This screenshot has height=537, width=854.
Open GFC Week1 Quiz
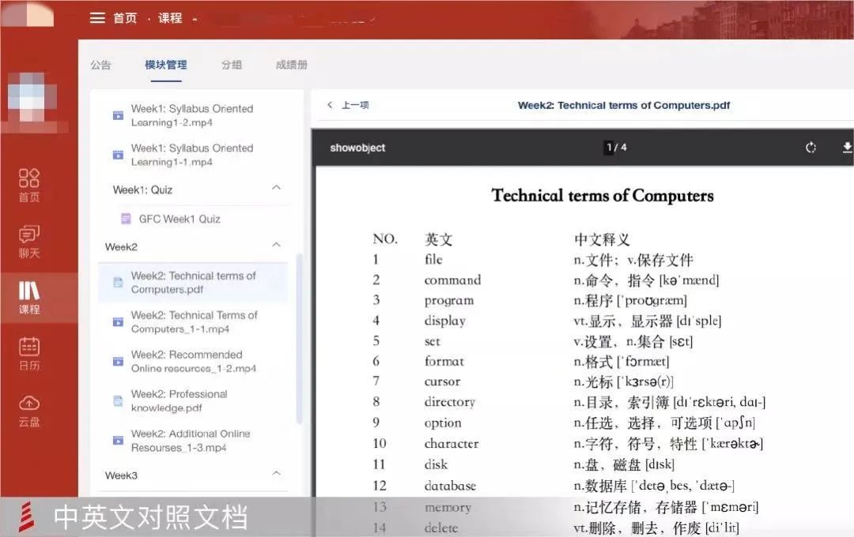(x=179, y=219)
